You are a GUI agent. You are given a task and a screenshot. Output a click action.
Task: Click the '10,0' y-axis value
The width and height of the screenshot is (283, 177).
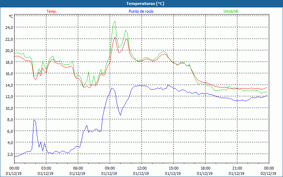tap(10, 108)
